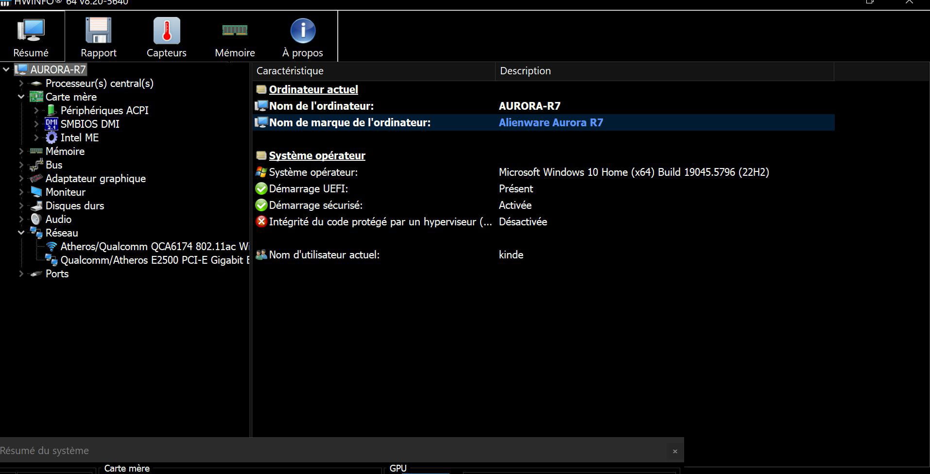Select the AURORA-R7 computer icon in tree
The height and width of the screenshot is (474, 930).
(x=21, y=69)
